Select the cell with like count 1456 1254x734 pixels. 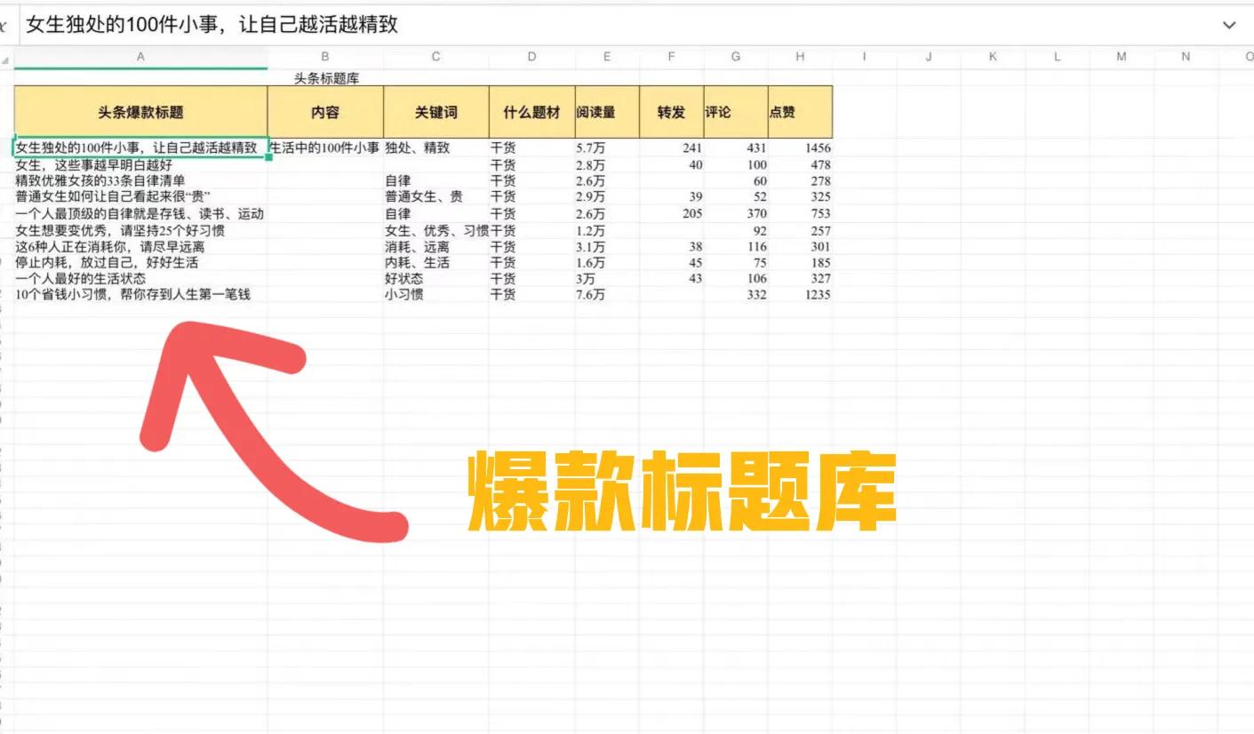coord(799,148)
